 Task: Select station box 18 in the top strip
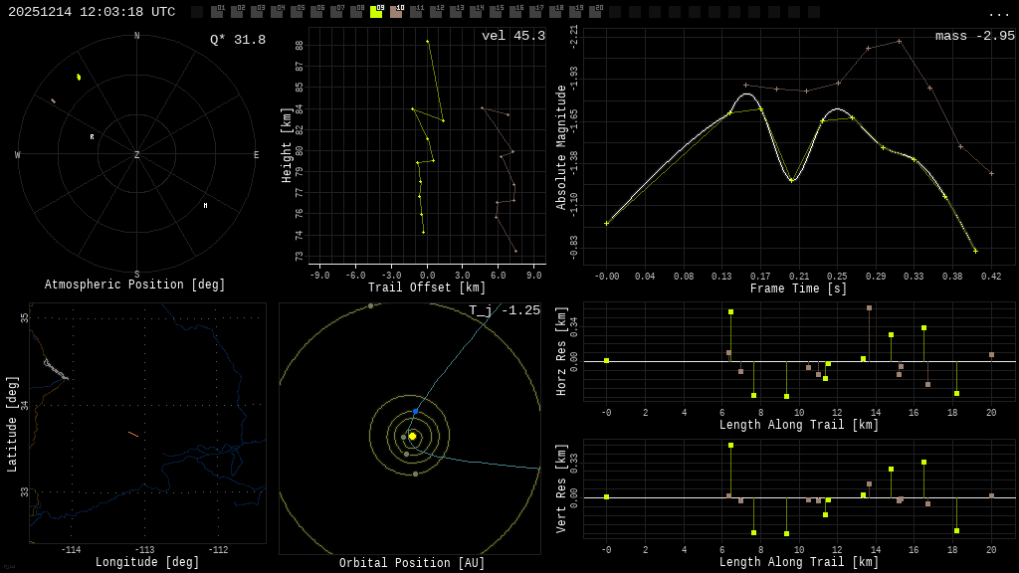click(554, 12)
